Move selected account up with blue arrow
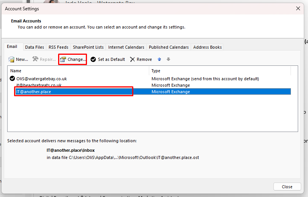This screenshot has width=308, height=197. point(159,59)
